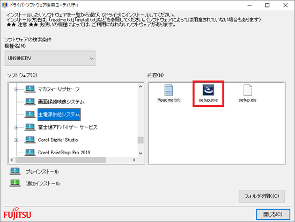Click the software list scroll-down arrow
Image resolution: width=295 pixels, height=222 pixels.
[141, 153]
